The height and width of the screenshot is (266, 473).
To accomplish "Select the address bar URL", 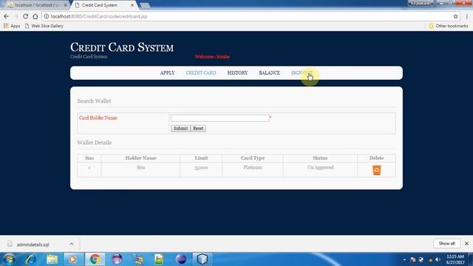I will pyautogui.click(x=99, y=16).
